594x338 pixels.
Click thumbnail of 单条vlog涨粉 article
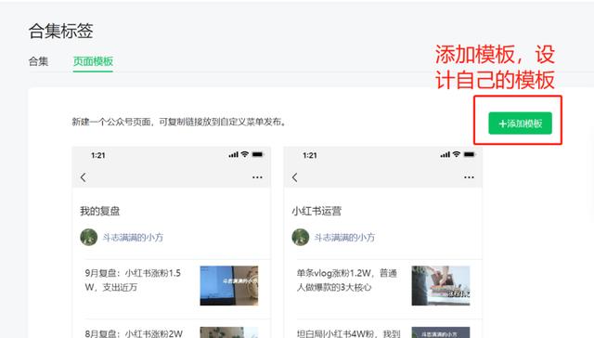(x=441, y=285)
